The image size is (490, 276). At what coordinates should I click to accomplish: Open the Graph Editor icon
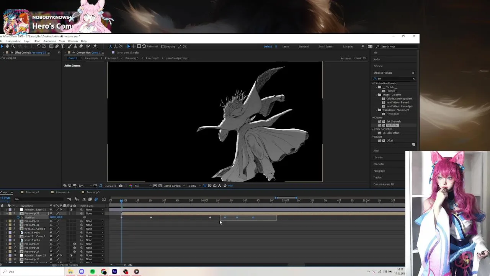pyautogui.click(x=104, y=199)
